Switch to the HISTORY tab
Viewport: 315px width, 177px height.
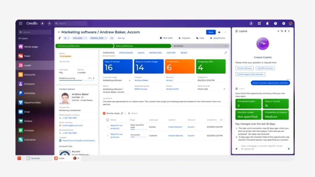tap(171, 53)
